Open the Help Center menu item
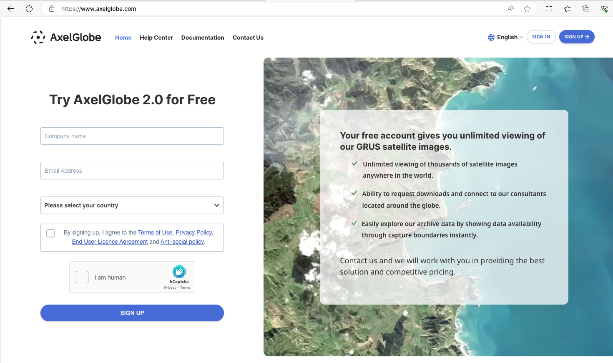613x363 pixels. (x=156, y=38)
